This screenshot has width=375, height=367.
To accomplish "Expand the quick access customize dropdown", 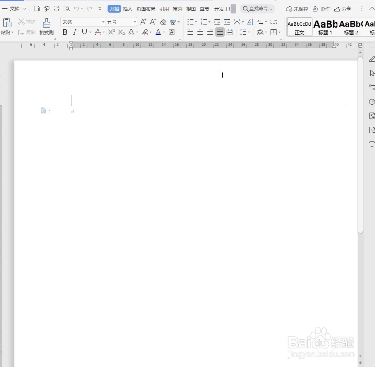I will 100,9.
